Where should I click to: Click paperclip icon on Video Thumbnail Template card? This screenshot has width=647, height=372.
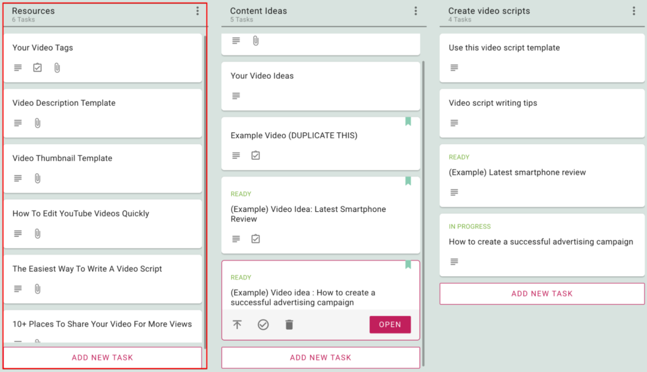tap(37, 178)
